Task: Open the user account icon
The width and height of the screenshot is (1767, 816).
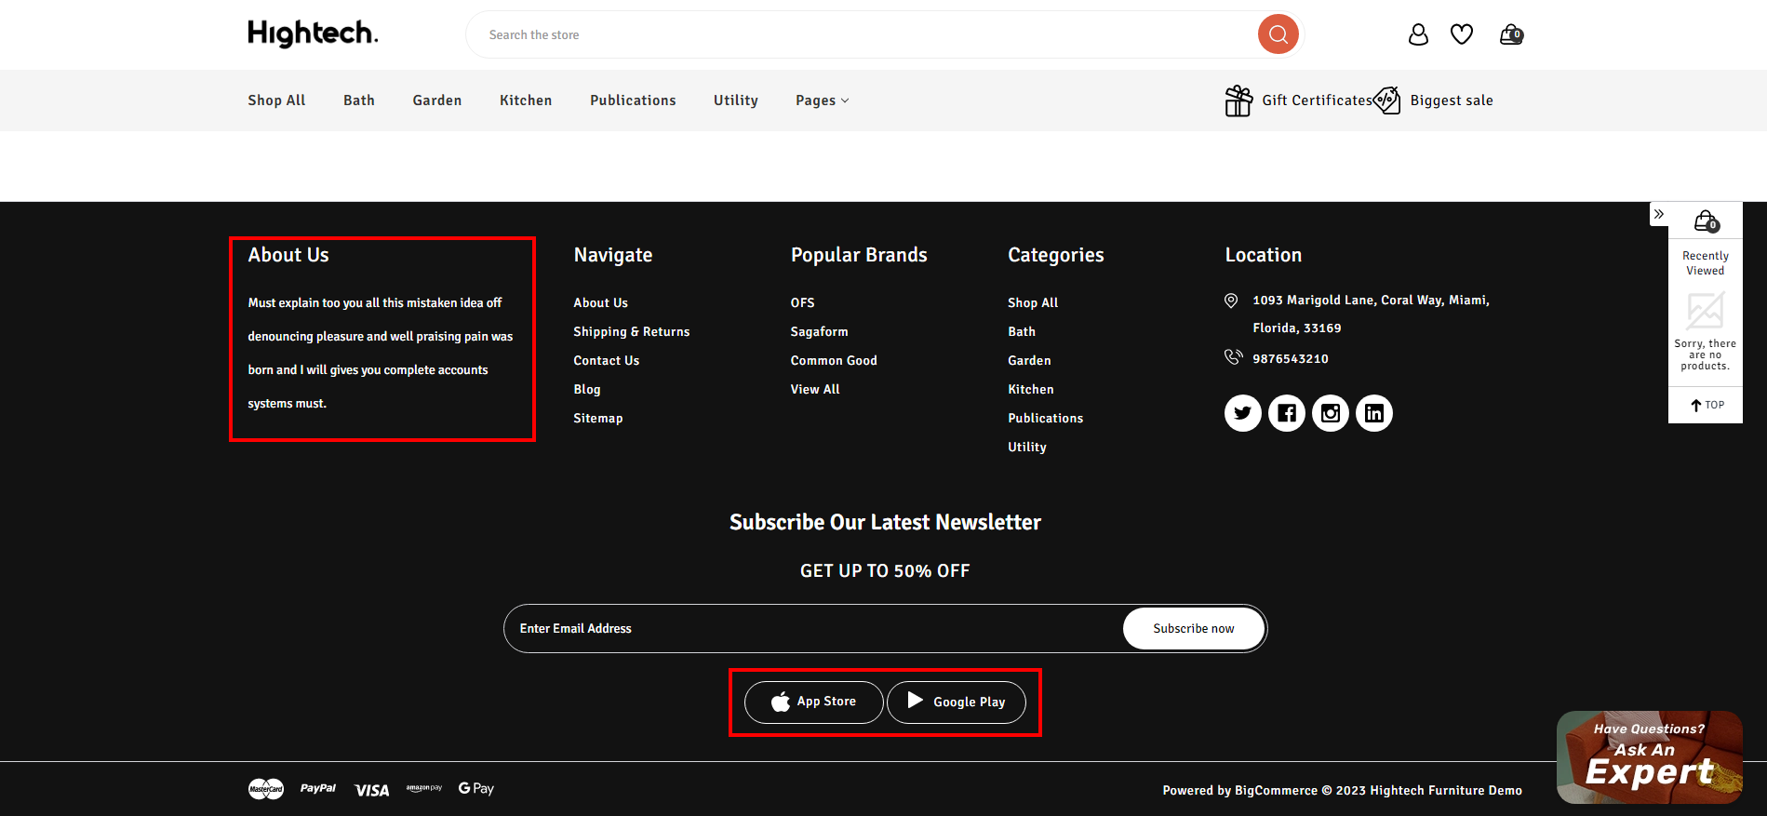Action: click(1417, 34)
